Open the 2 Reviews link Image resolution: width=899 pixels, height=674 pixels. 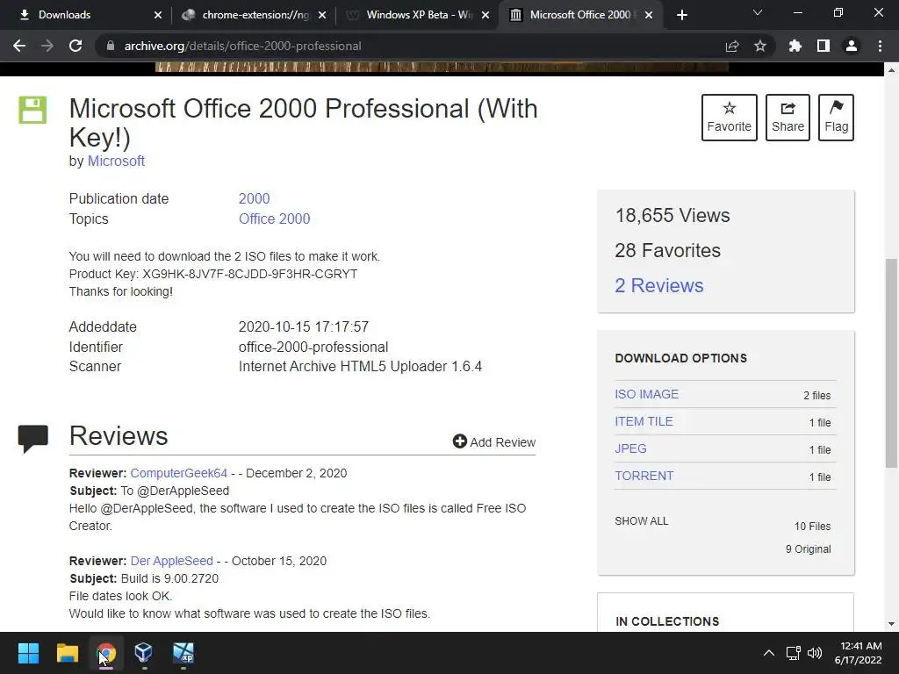click(658, 285)
